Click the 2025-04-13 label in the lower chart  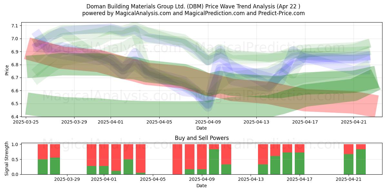(251, 179)
